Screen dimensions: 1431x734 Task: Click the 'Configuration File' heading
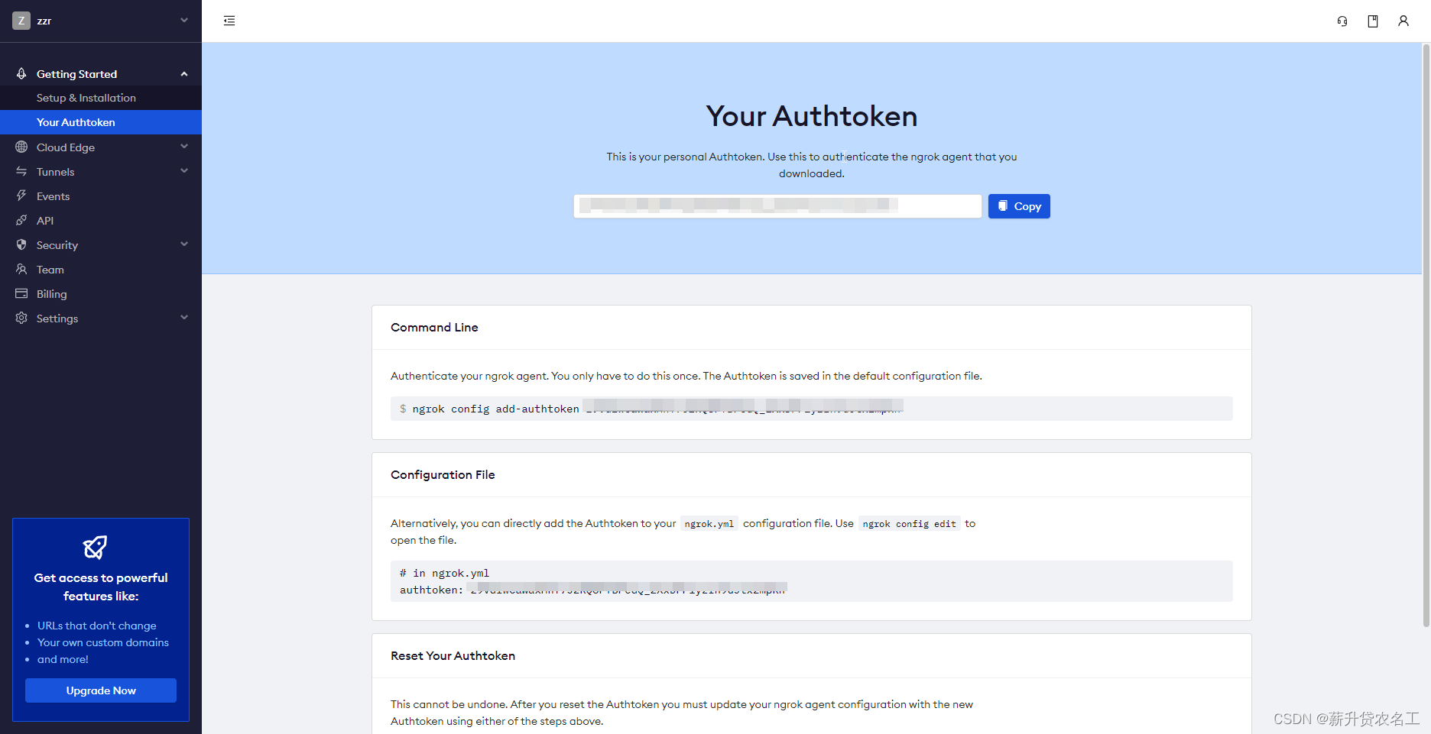(443, 474)
